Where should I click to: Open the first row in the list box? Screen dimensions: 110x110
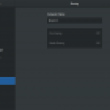75,33
